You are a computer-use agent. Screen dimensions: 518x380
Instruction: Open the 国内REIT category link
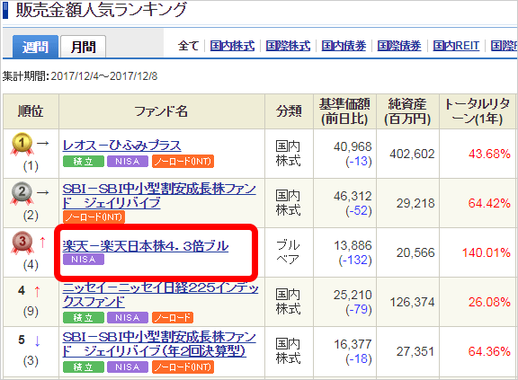click(x=456, y=46)
